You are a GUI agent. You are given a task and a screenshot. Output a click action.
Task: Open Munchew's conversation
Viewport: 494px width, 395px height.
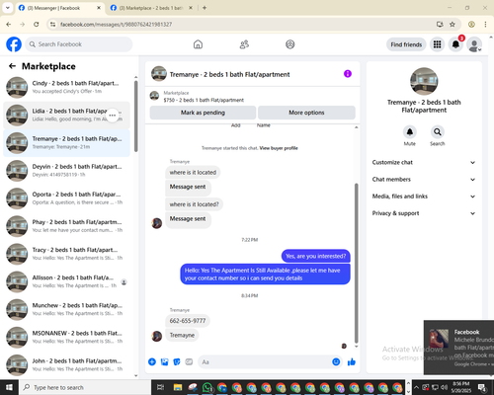pos(66,309)
